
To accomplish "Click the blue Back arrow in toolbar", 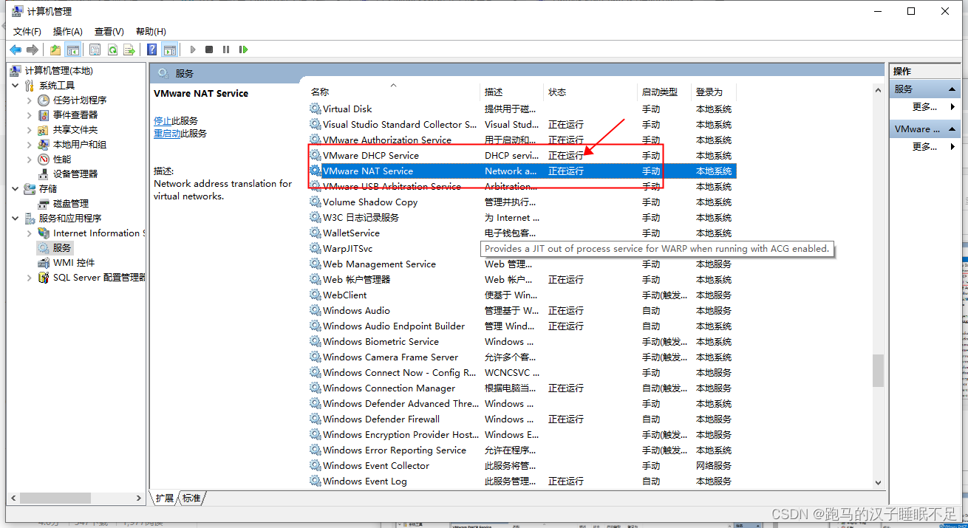I will (16, 49).
